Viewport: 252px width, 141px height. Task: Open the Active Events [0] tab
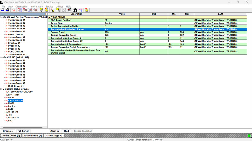[x=33, y=136]
